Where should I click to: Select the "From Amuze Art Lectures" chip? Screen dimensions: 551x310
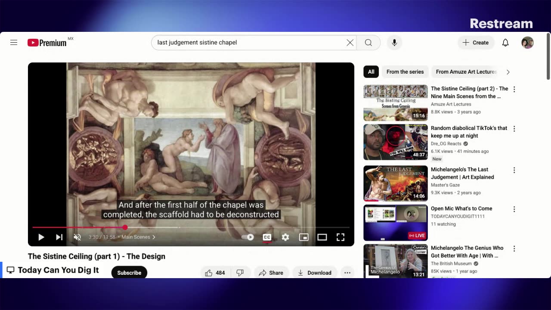466,72
